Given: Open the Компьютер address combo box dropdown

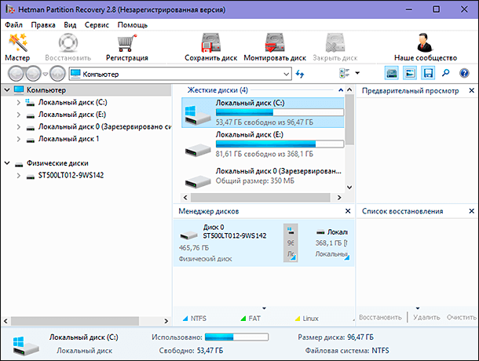Looking at the screenshot, I should click(287, 75).
